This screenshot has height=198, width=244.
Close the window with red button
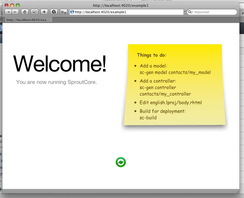click(x=6, y=5)
